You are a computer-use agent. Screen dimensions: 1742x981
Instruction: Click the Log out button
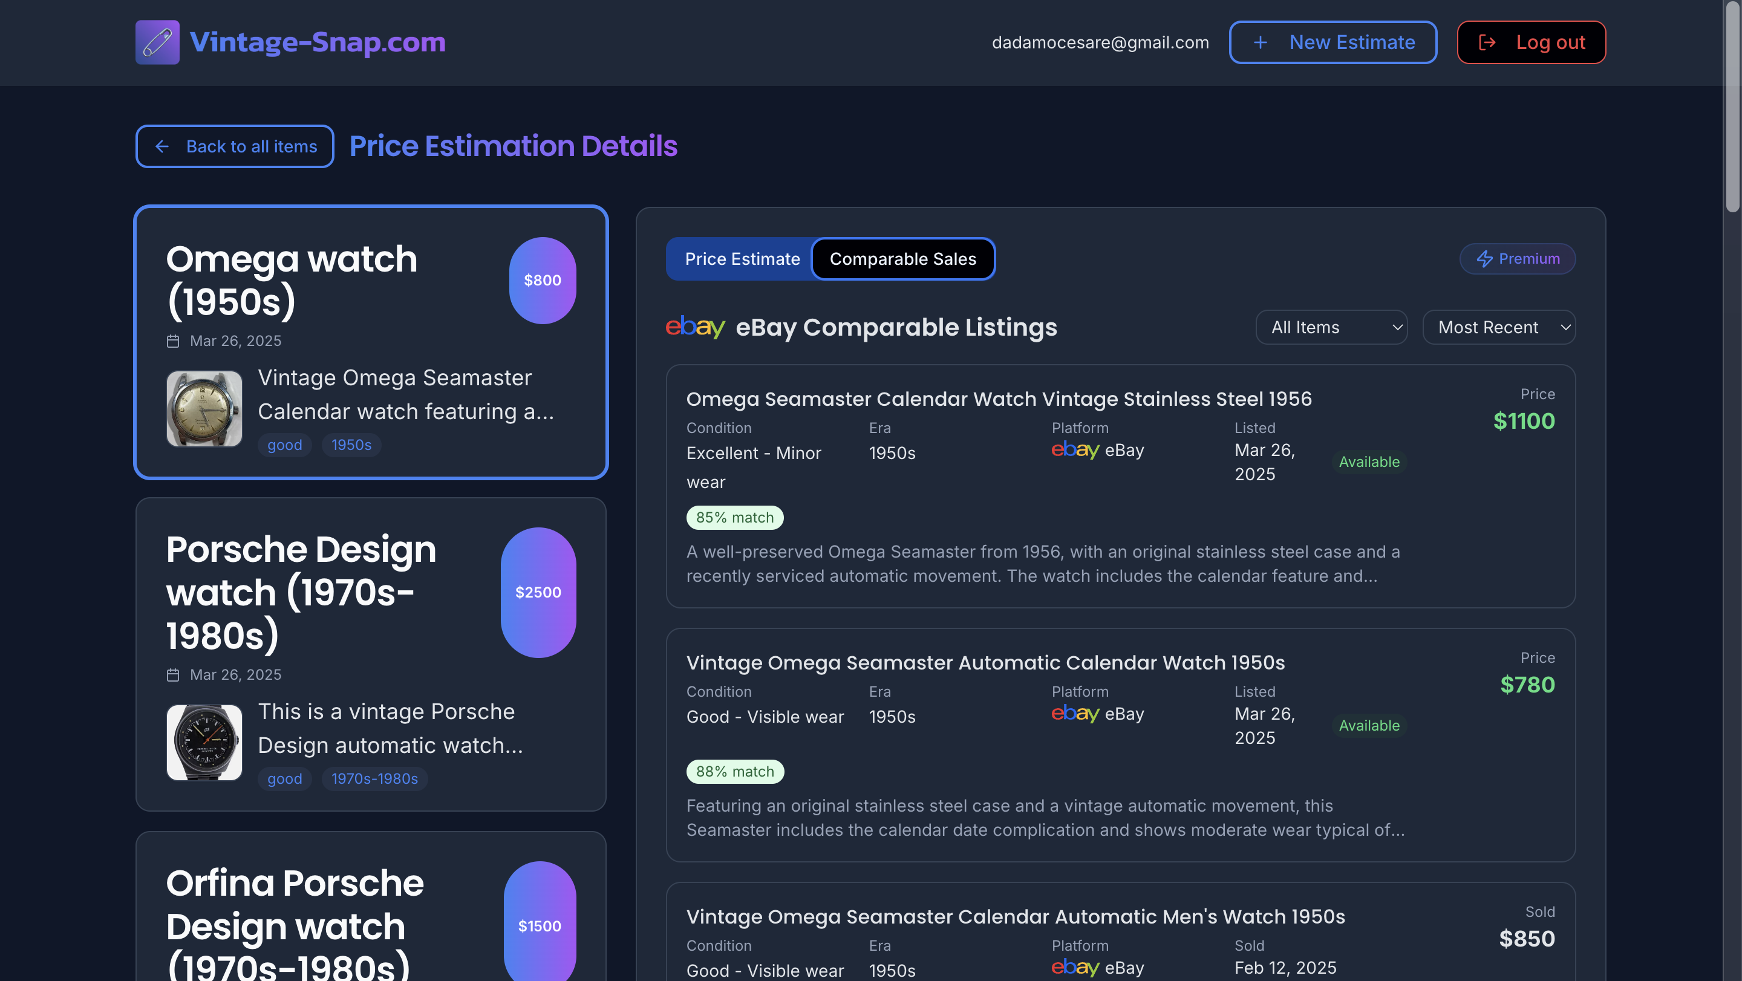1530,42
